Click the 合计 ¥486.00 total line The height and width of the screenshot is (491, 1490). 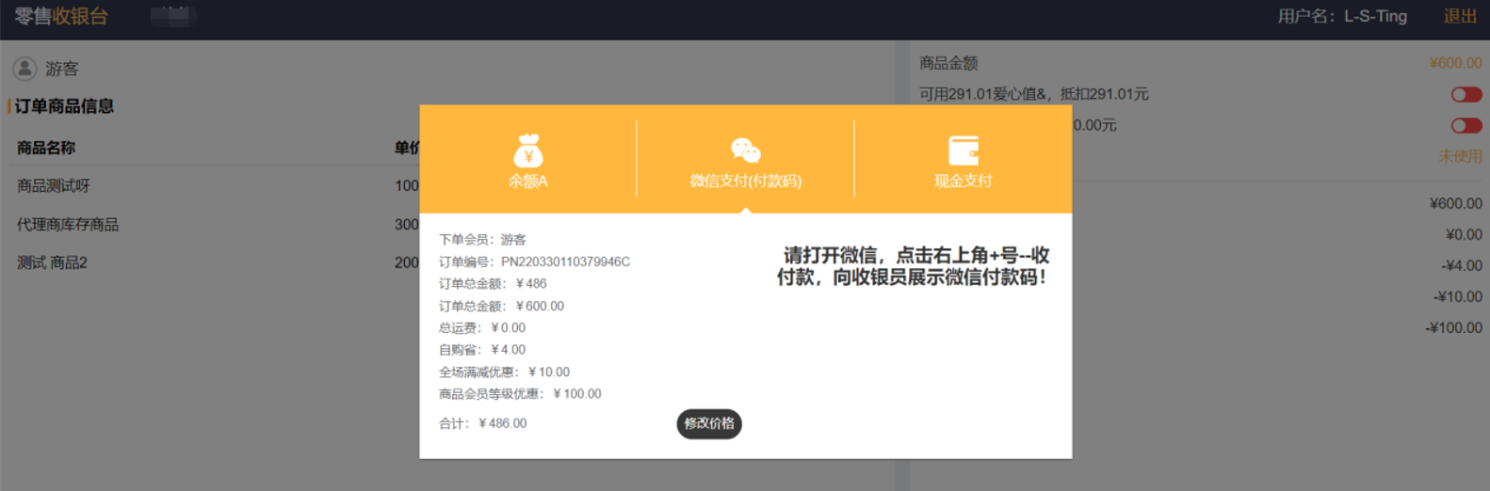click(x=483, y=423)
